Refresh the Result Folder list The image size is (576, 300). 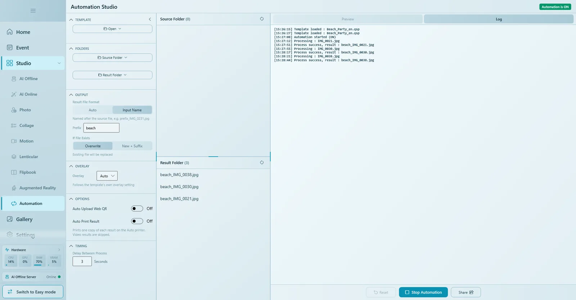tap(262, 162)
